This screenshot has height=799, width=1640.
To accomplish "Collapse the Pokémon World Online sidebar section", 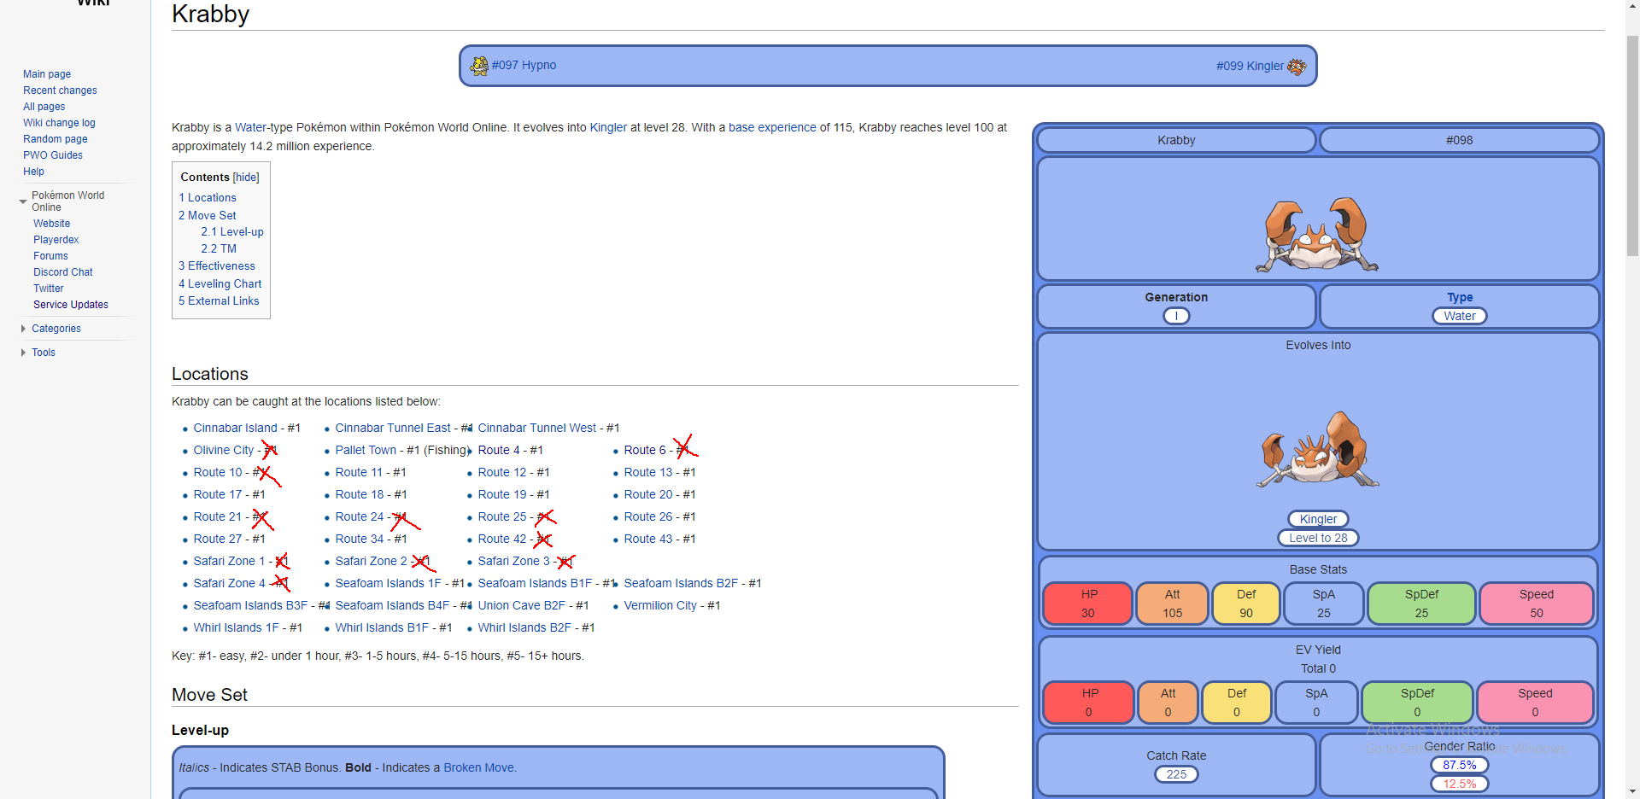I will tap(23, 201).
